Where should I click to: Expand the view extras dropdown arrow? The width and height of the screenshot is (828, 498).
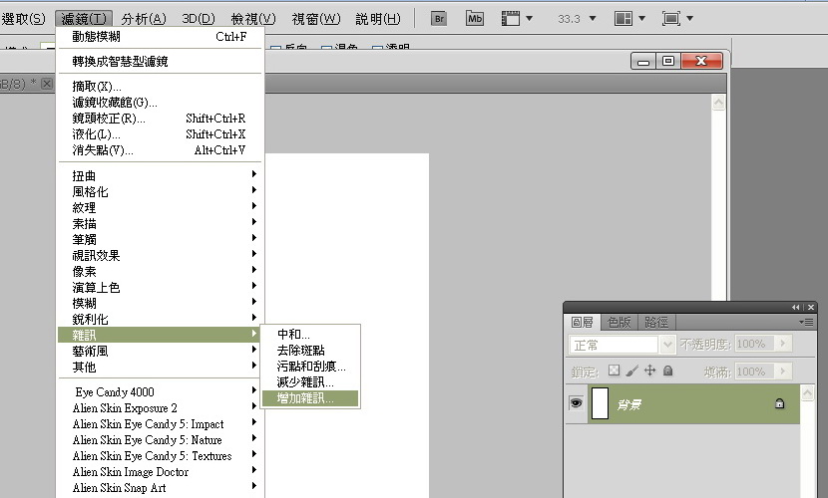click(x=529, y=19)
